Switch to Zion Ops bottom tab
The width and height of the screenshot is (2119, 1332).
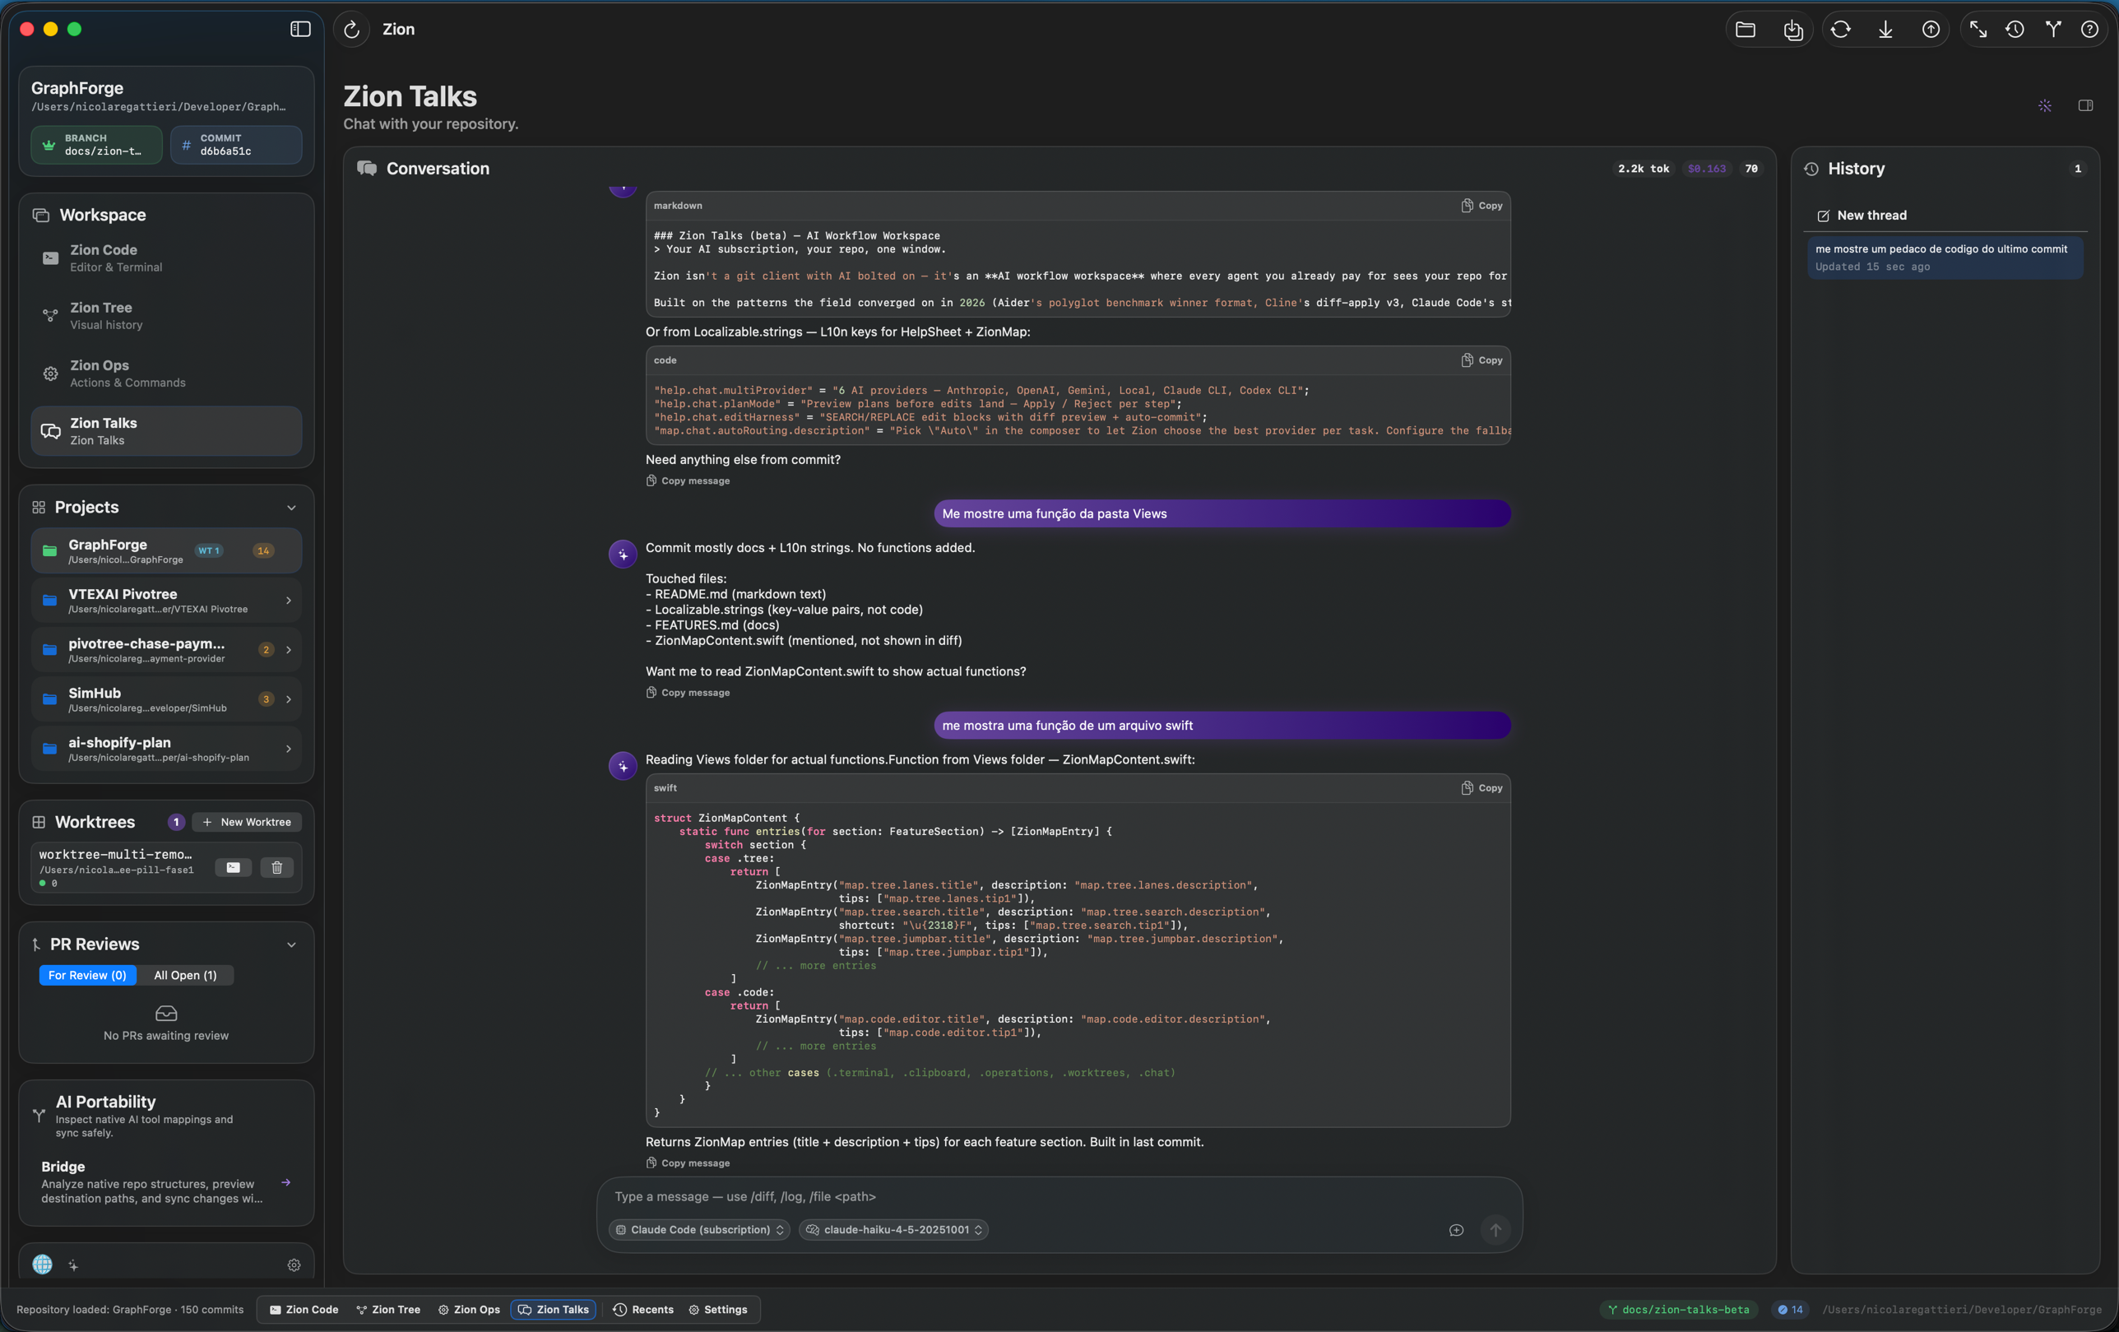pyautogui.click(x=469, y=1309)
